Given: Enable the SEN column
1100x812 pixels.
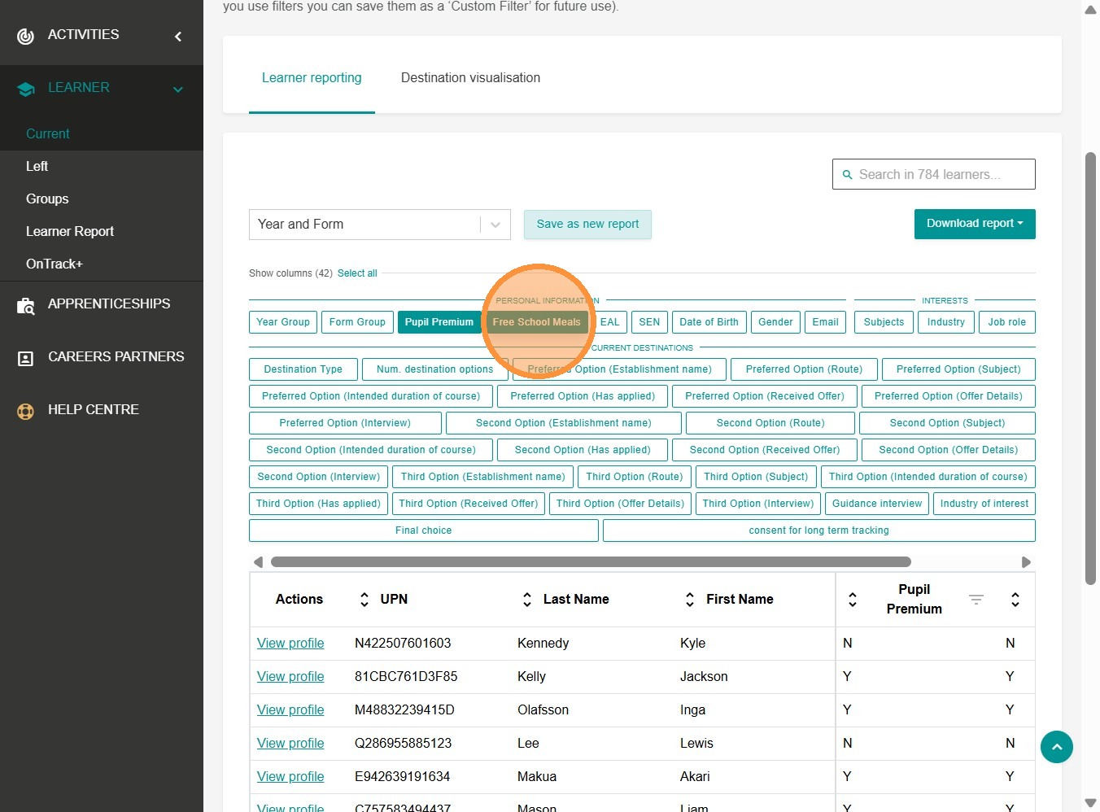Looking at the screenshot, I should [649, 322].
